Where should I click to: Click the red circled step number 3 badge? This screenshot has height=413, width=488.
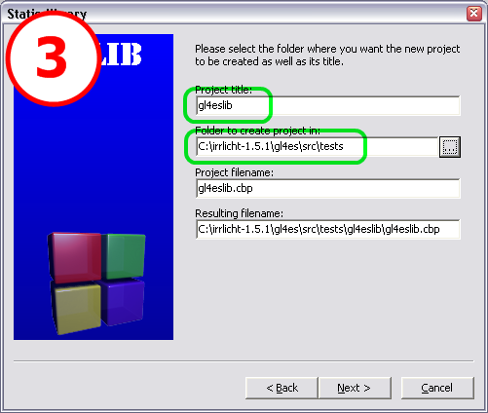(53, 57)
